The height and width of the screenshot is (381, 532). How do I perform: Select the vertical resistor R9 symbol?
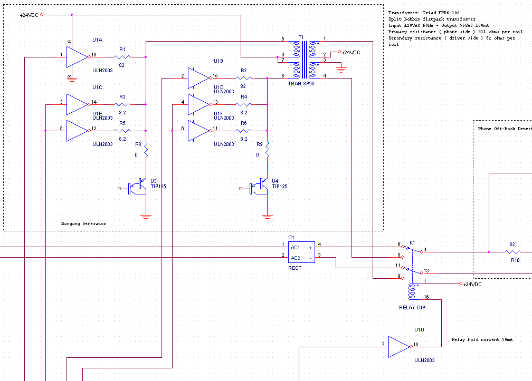pyautogui.click(x=268, y=150)
